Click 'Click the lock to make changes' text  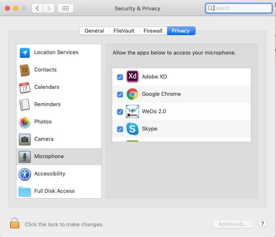[64, 224]
